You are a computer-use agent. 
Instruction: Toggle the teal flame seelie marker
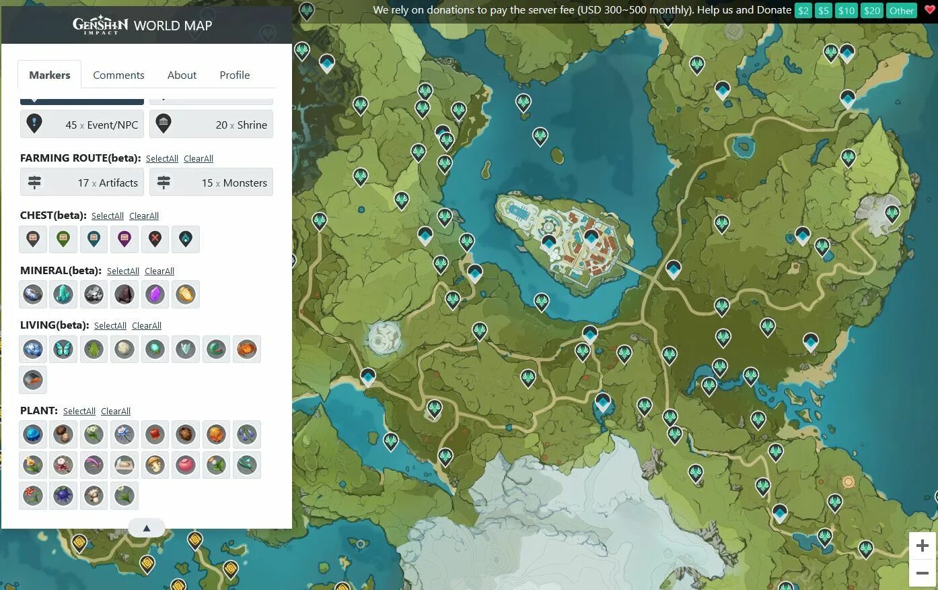[x=186, y=239]
